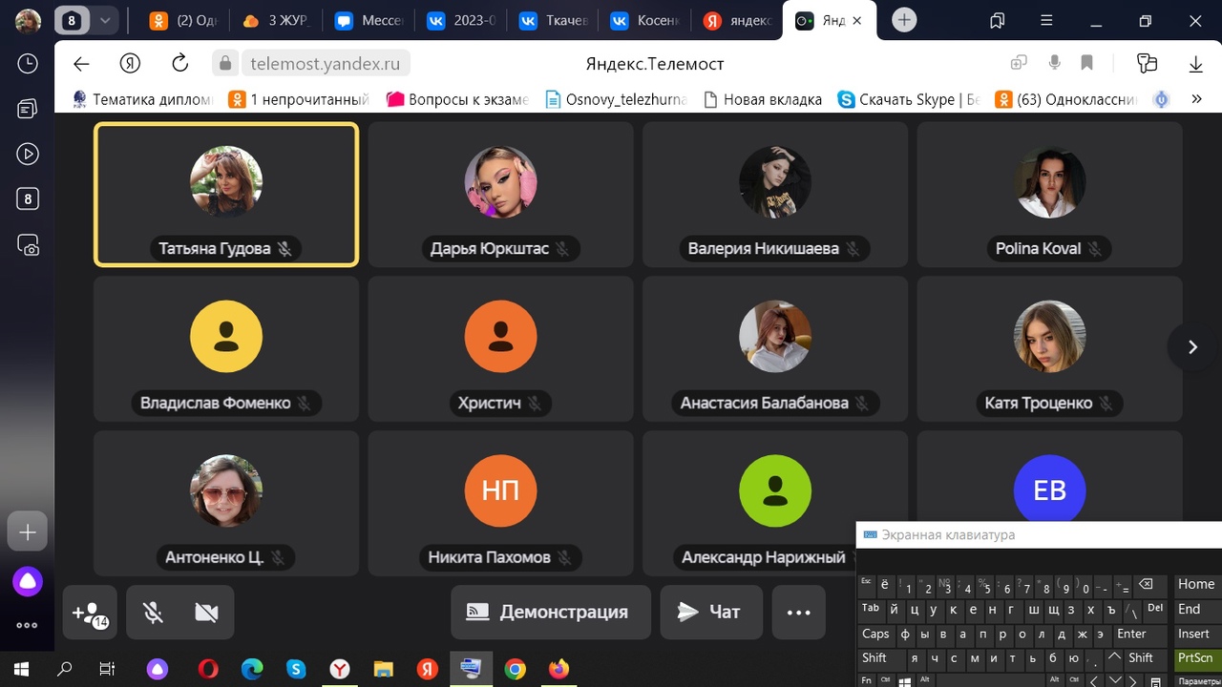The width and height of the screenshot is (1222, 687).
Task: Expand the tab group dropdown arrow
Action: (x=105, y=20)
